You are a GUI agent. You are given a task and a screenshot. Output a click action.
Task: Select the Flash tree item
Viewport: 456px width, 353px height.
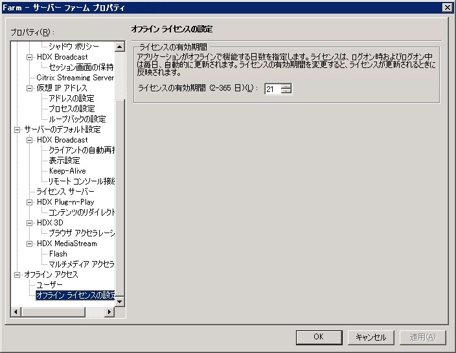pyautogui.click(x=58, y=254)
